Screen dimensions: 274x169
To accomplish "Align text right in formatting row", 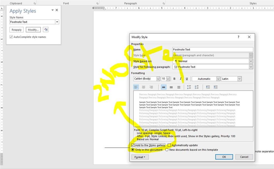I will 151,87.
